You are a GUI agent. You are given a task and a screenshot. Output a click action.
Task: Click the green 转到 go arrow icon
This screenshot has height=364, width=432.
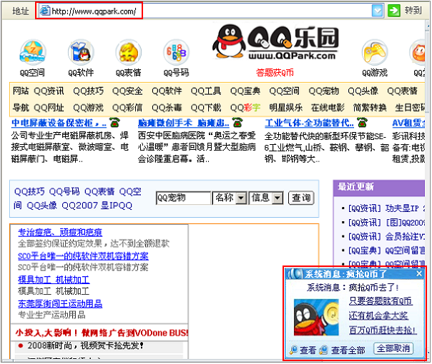(x=394, y=11)
